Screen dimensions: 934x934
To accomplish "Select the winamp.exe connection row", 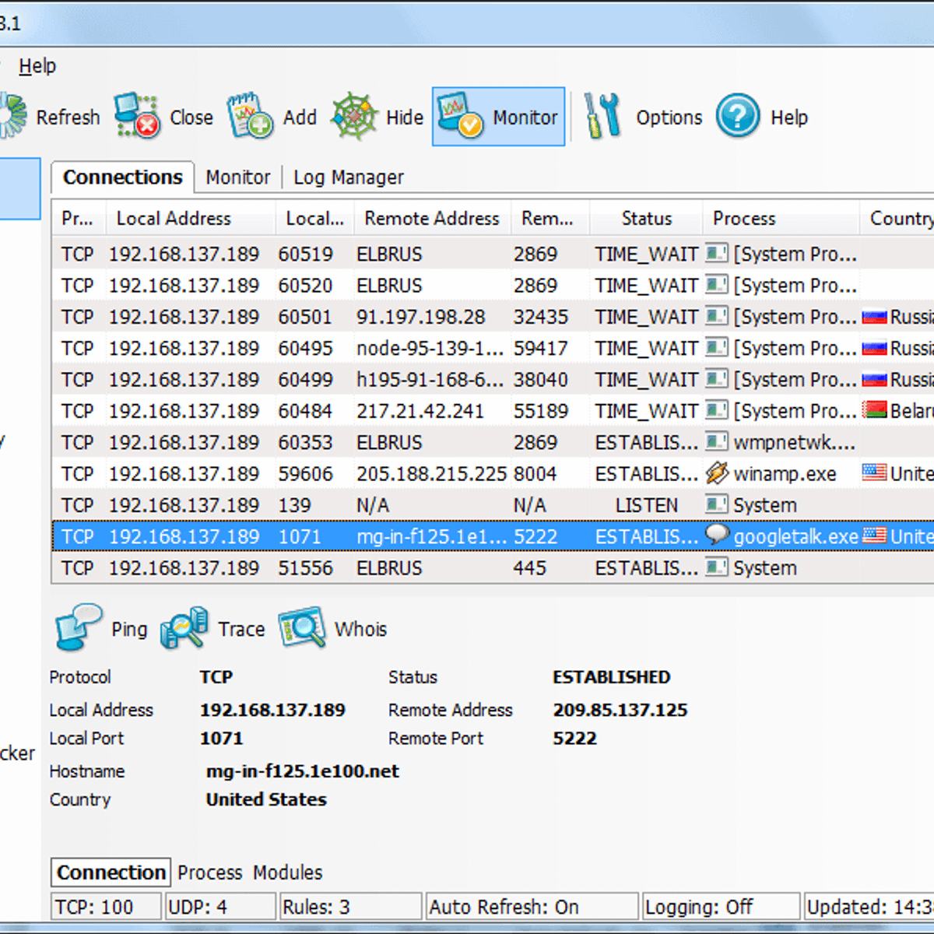I will tap(467, 474).
